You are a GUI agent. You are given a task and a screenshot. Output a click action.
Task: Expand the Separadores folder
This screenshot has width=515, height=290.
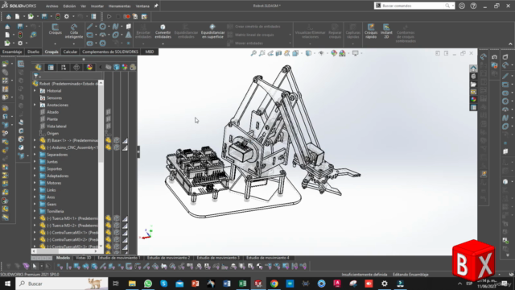coord(35,155)
